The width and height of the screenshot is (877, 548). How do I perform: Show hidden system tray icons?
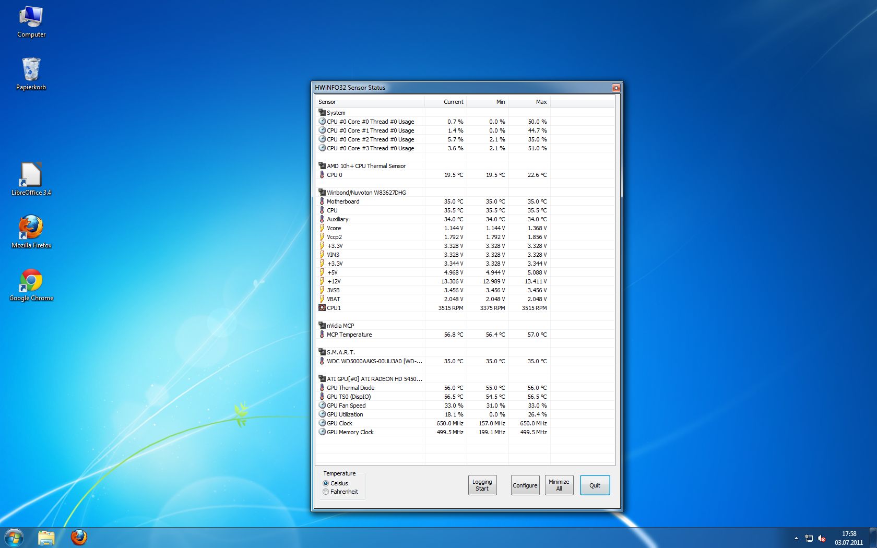click(796, 538)
